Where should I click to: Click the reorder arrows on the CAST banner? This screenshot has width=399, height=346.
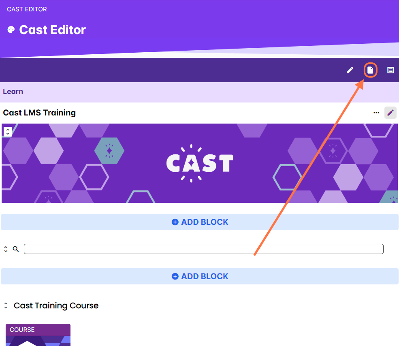click(x=8, y=132)
